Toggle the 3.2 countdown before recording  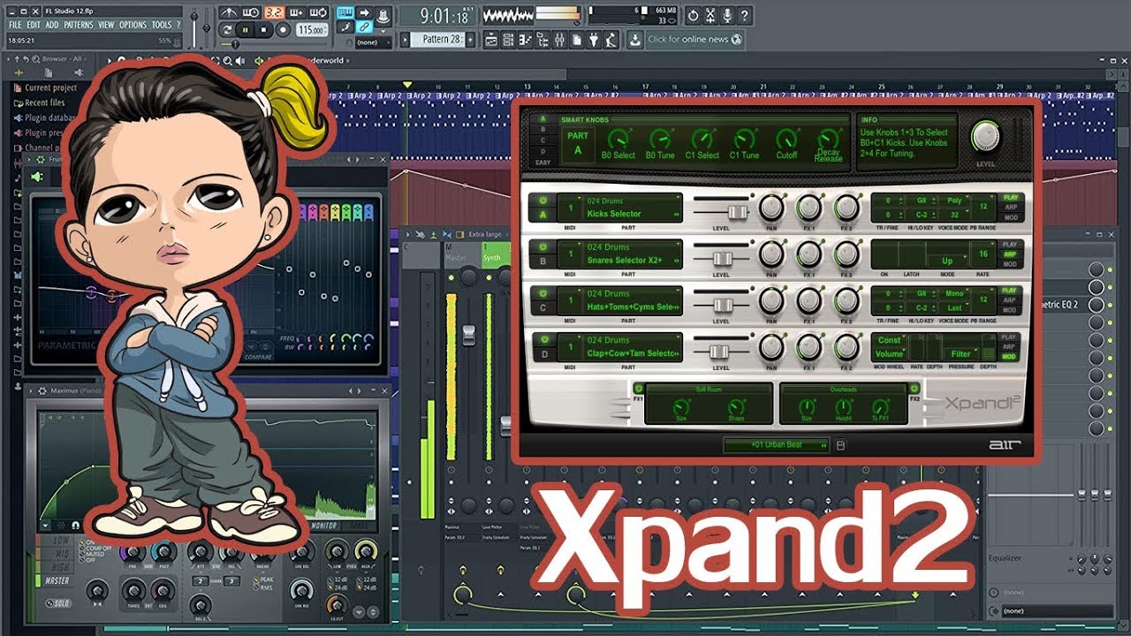(x=274, y=13)
